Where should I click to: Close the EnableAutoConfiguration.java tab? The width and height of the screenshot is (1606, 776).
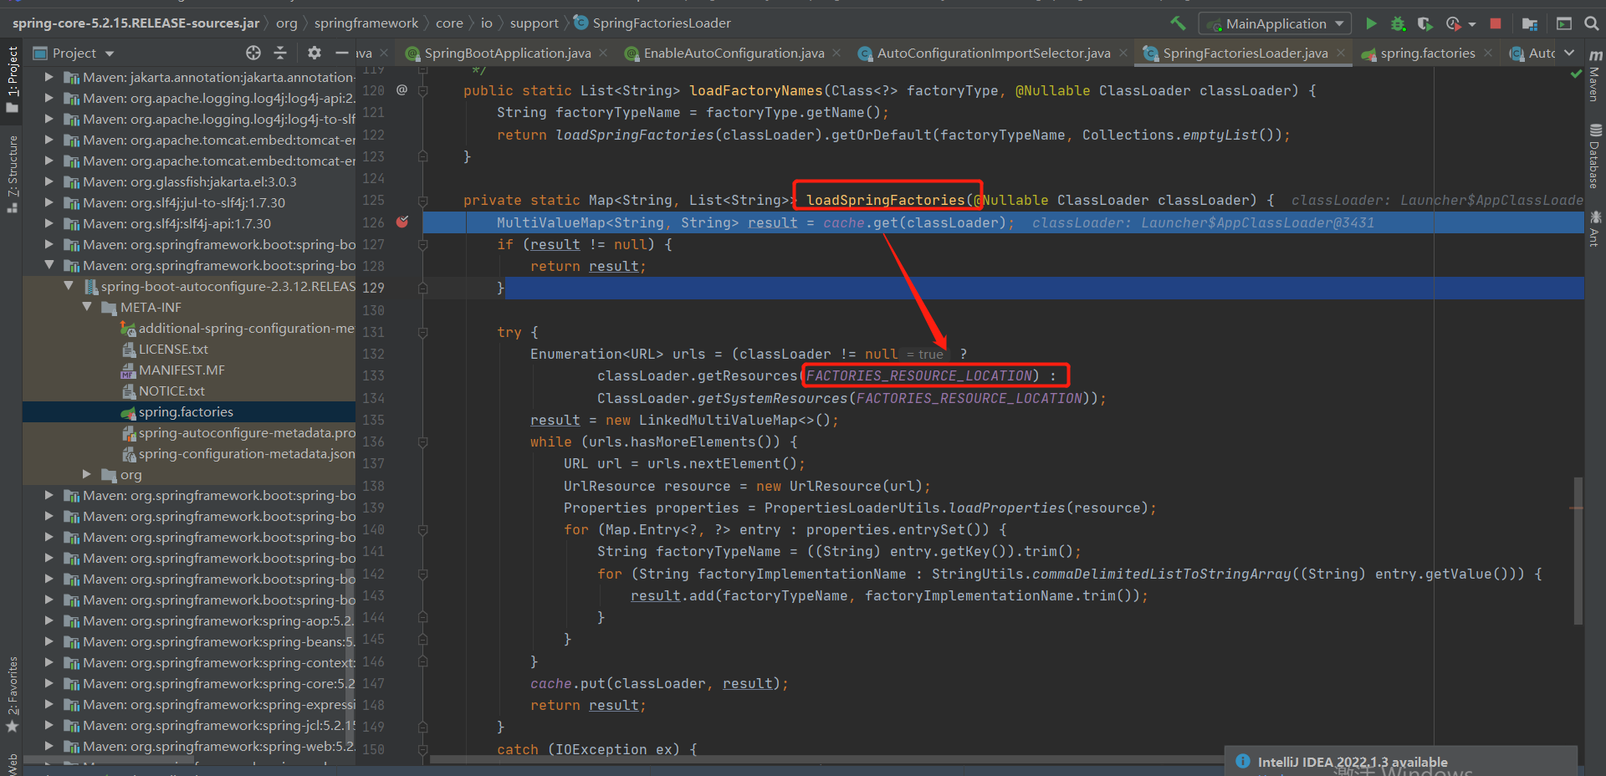[x=837, y=53]
